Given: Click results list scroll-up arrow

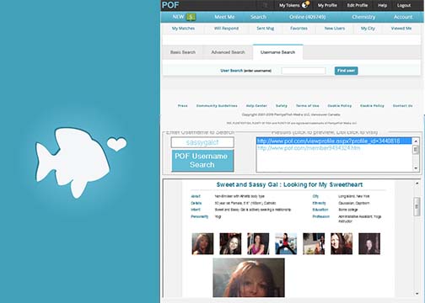Looking at the screenshot, I should point(416,141).
